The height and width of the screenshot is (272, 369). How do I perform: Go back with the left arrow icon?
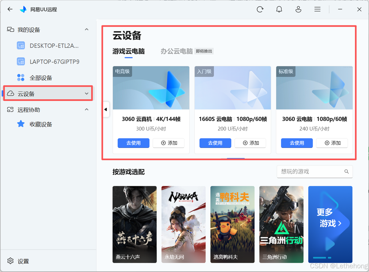point(10,9)
